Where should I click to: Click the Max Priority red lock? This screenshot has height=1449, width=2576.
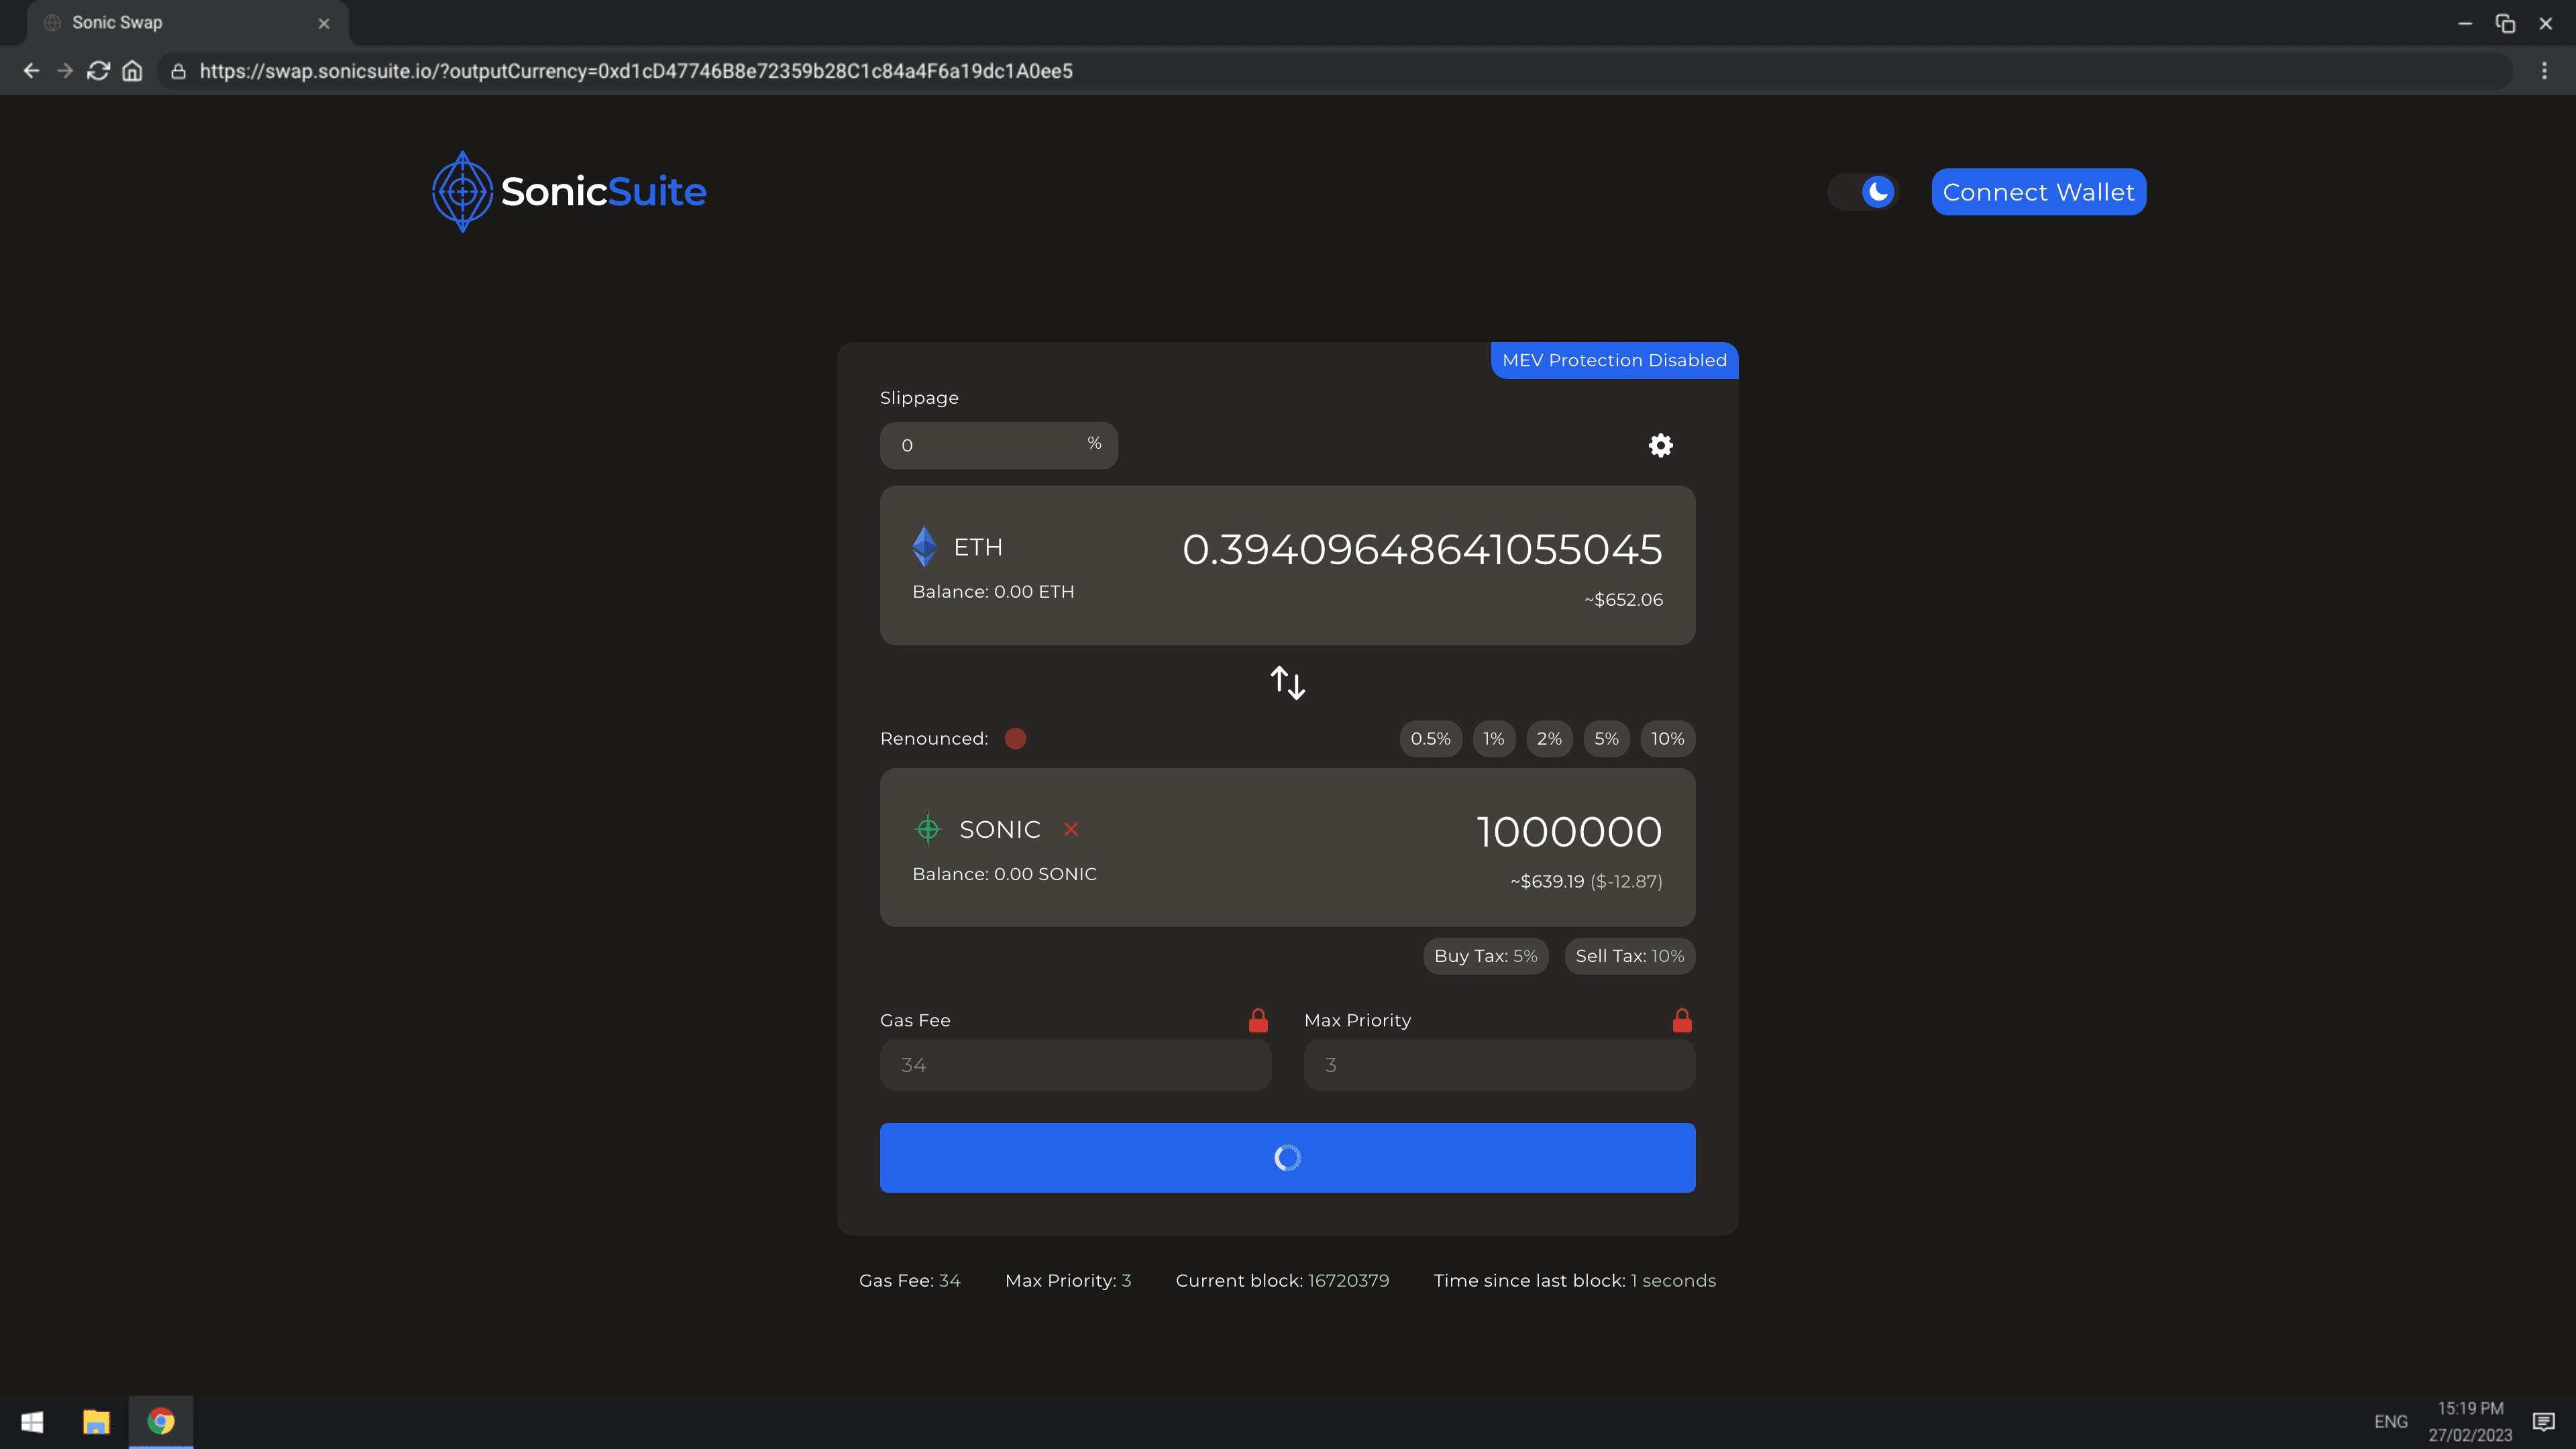tap(1682, 1020)
